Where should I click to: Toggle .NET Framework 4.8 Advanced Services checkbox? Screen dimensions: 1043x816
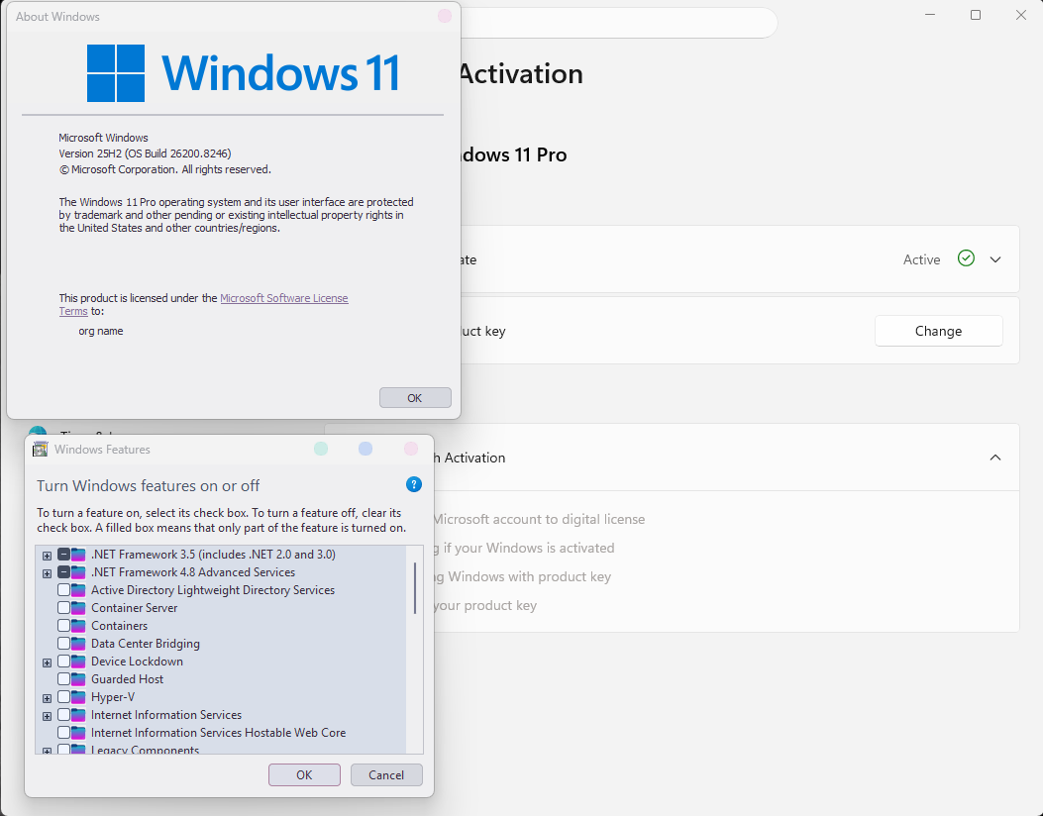[63, 572]
